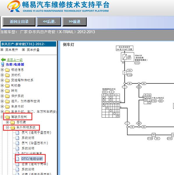Open the 制动器 folder icon
Screen dimensions: 174x175
[7, 86]
